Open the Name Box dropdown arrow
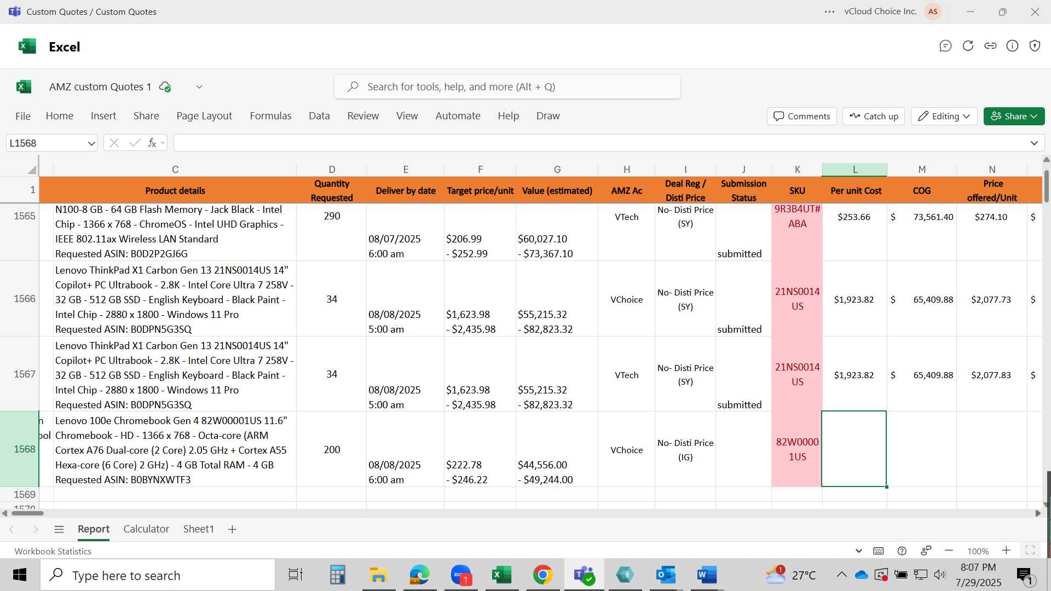Image resolution: width=1051 pixels, height=591 pixels. (x=91, y=143)
